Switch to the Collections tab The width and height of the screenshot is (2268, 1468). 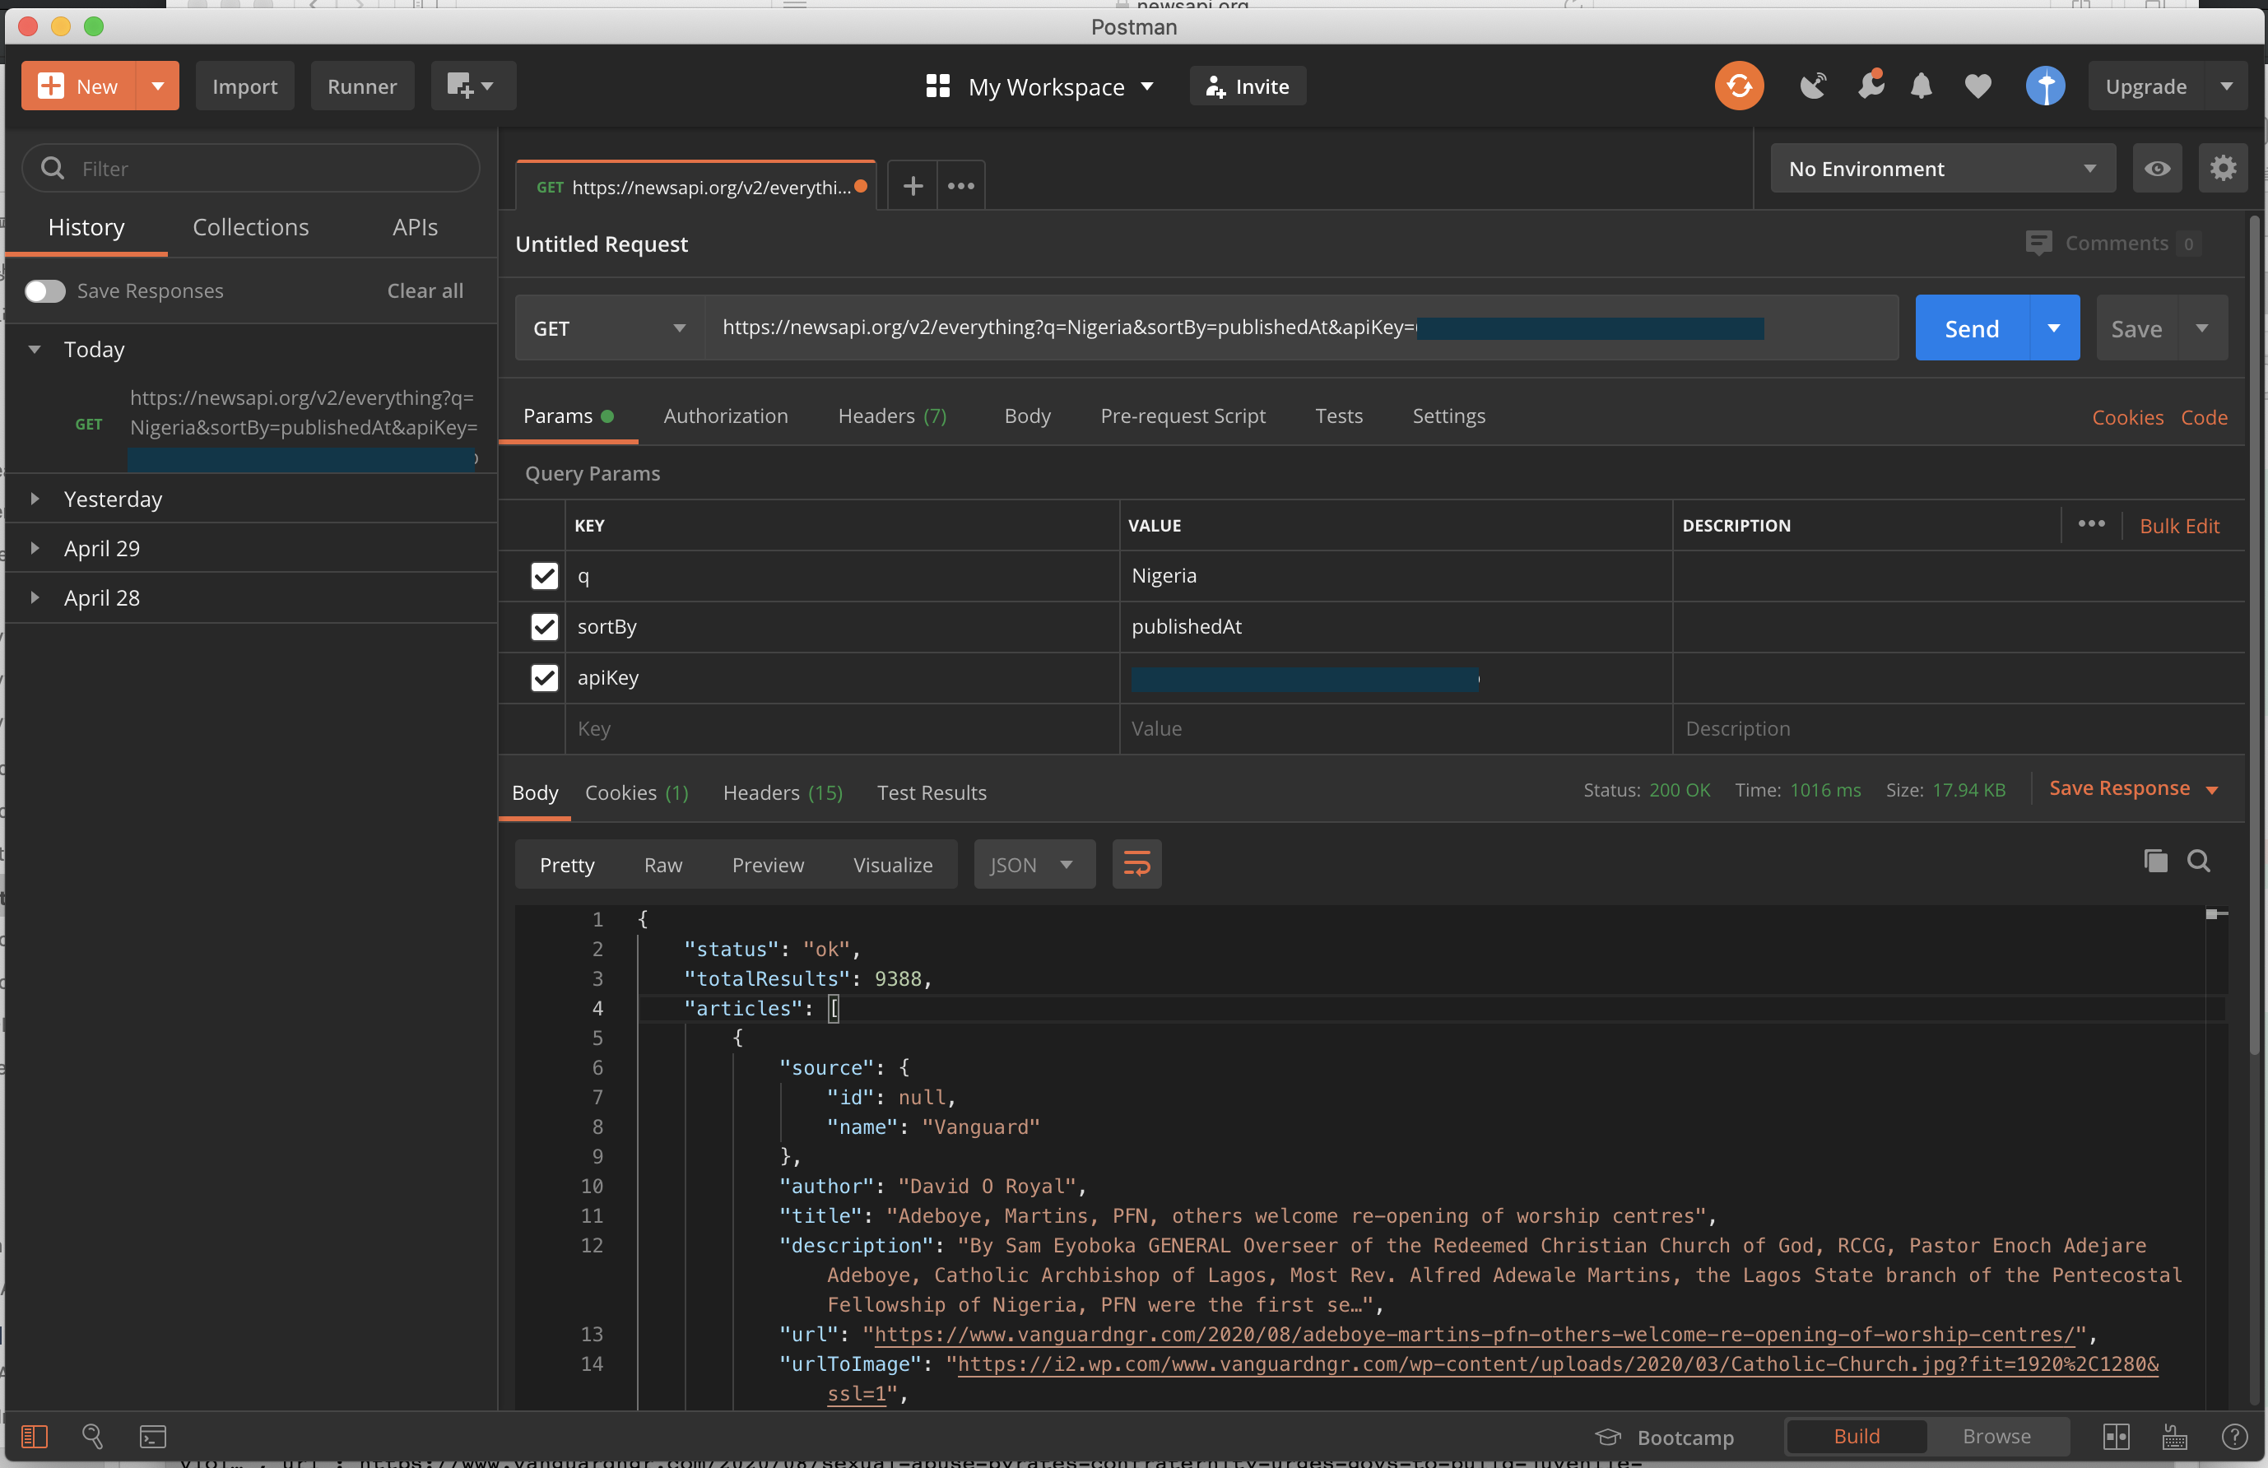tap(251, 227)
